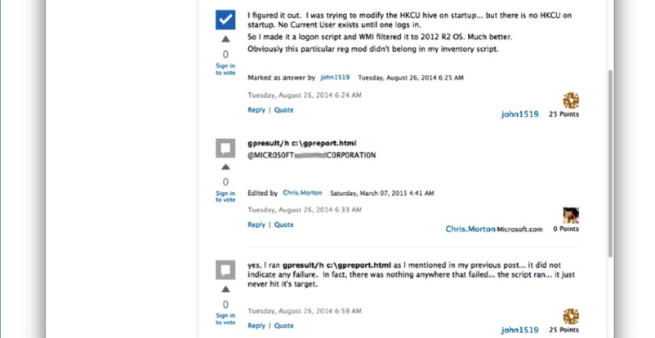
Task: Upvote the Chris.Morton gpresult reply
Action: [x=225, y=167]
